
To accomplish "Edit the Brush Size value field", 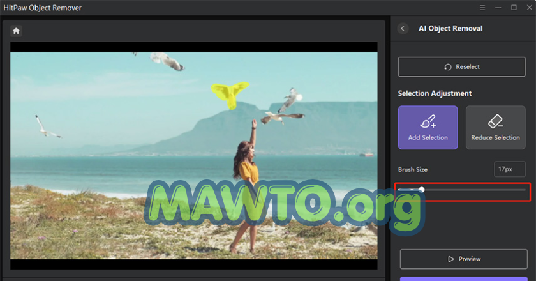I will click(x=509, y=169).
